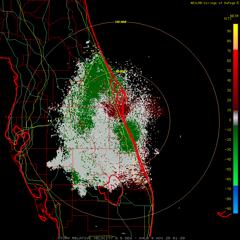
Task: Pick the light blue segment near -90
Action: point(235,208)
